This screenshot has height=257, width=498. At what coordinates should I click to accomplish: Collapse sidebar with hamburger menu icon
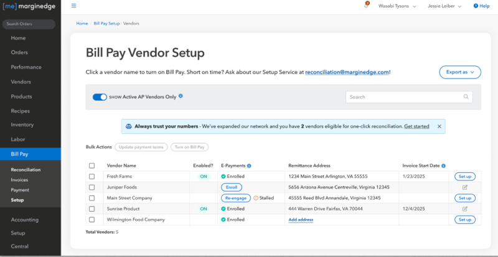tap(73, 6)
